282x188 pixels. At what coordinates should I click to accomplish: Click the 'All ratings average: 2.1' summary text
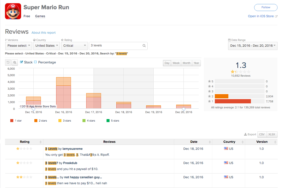241,107
